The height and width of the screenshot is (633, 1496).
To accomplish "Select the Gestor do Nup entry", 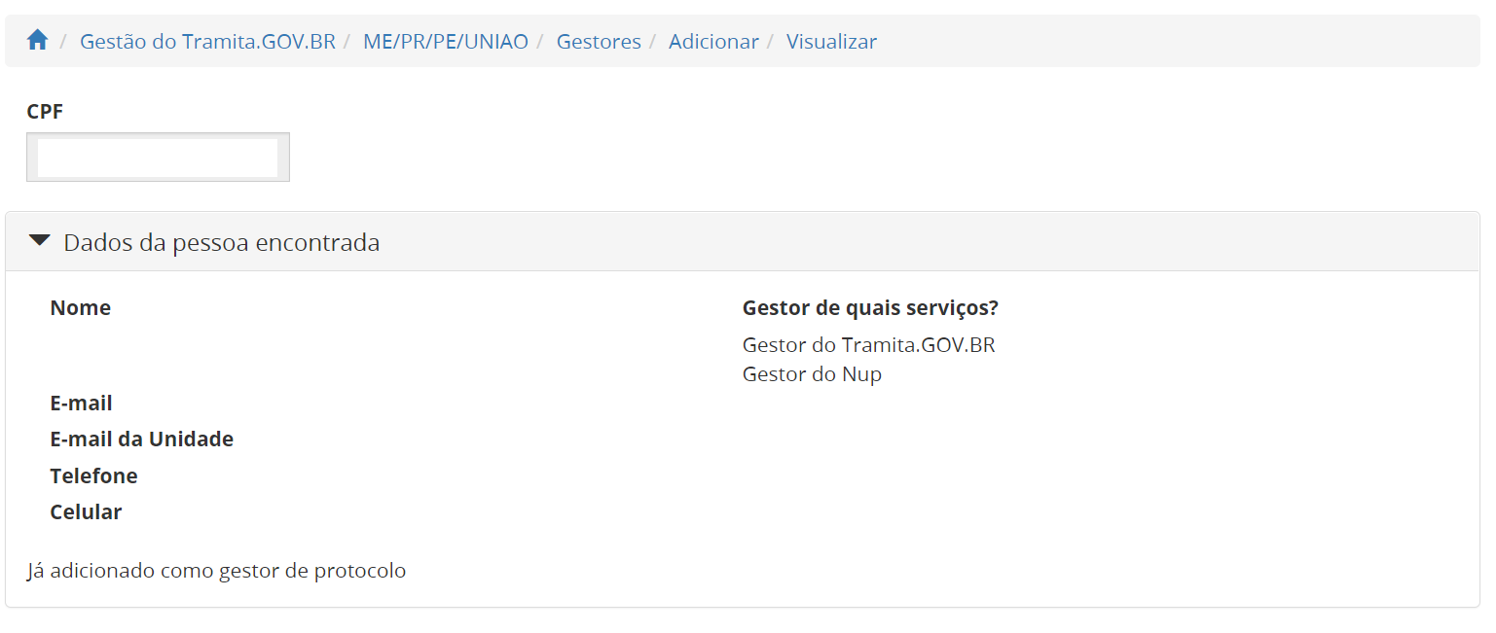I will [x=812, y=373].
